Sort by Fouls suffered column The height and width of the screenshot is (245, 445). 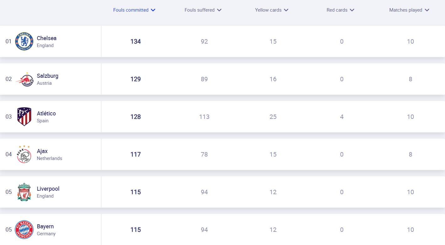point(203,10)
